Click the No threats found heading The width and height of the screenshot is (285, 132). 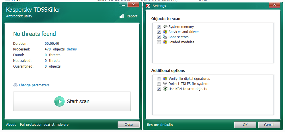[34, 34]
